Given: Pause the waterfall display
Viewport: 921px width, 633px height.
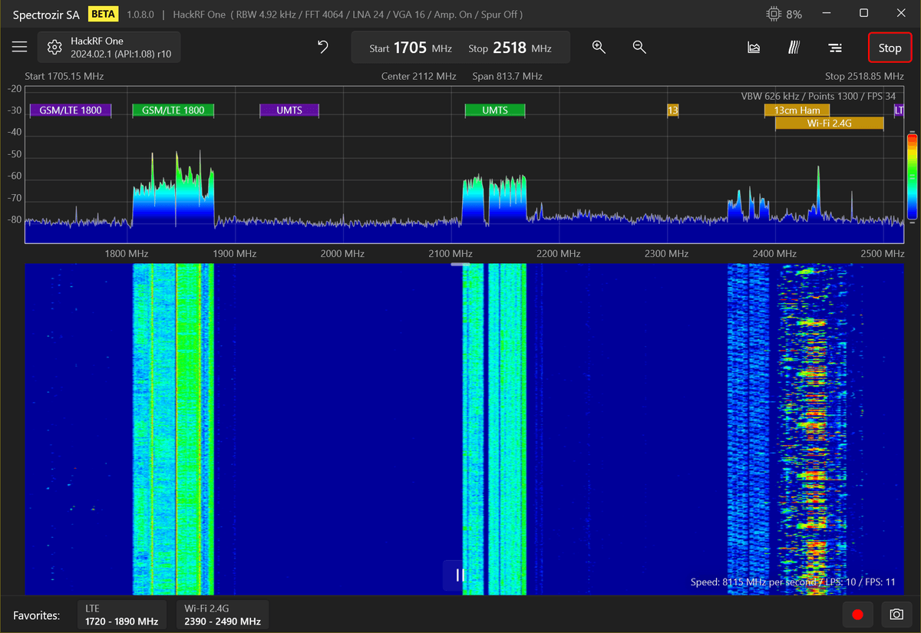Looking at the screenshot, I should click(460, 575).
